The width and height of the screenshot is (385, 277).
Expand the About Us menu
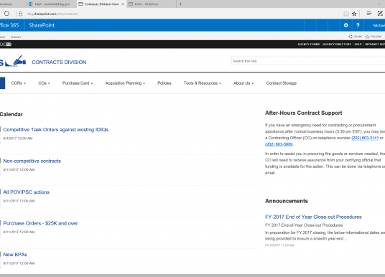(x=243, y=83)
